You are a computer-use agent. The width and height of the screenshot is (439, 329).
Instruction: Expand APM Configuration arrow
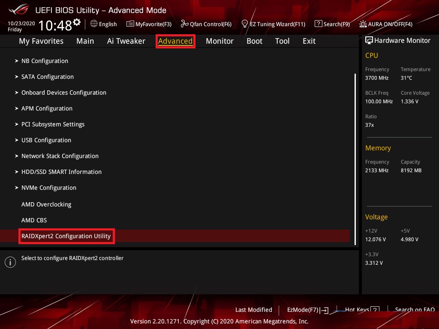point(17,108)
